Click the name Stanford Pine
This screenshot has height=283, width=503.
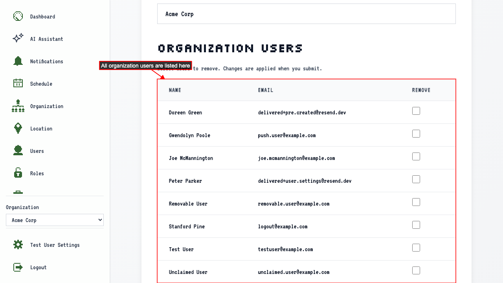(x=187, y=226)
